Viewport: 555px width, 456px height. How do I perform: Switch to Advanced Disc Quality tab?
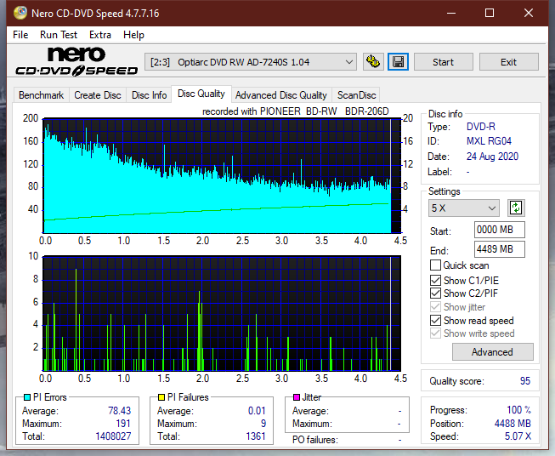tap(281, 95)
